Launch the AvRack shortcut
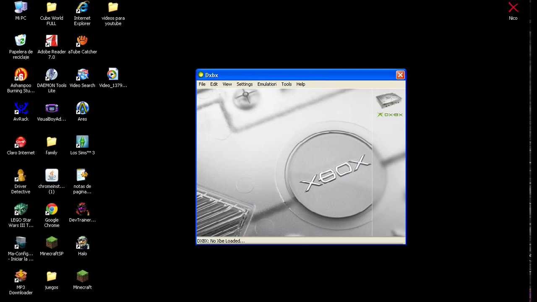This screenshot has height=302, width=537. (x=21, y=112)
